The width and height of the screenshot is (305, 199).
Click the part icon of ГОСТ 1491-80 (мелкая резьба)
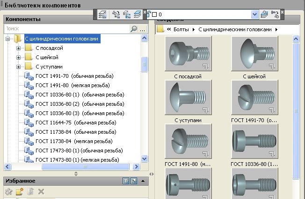(x=29, y=85)
